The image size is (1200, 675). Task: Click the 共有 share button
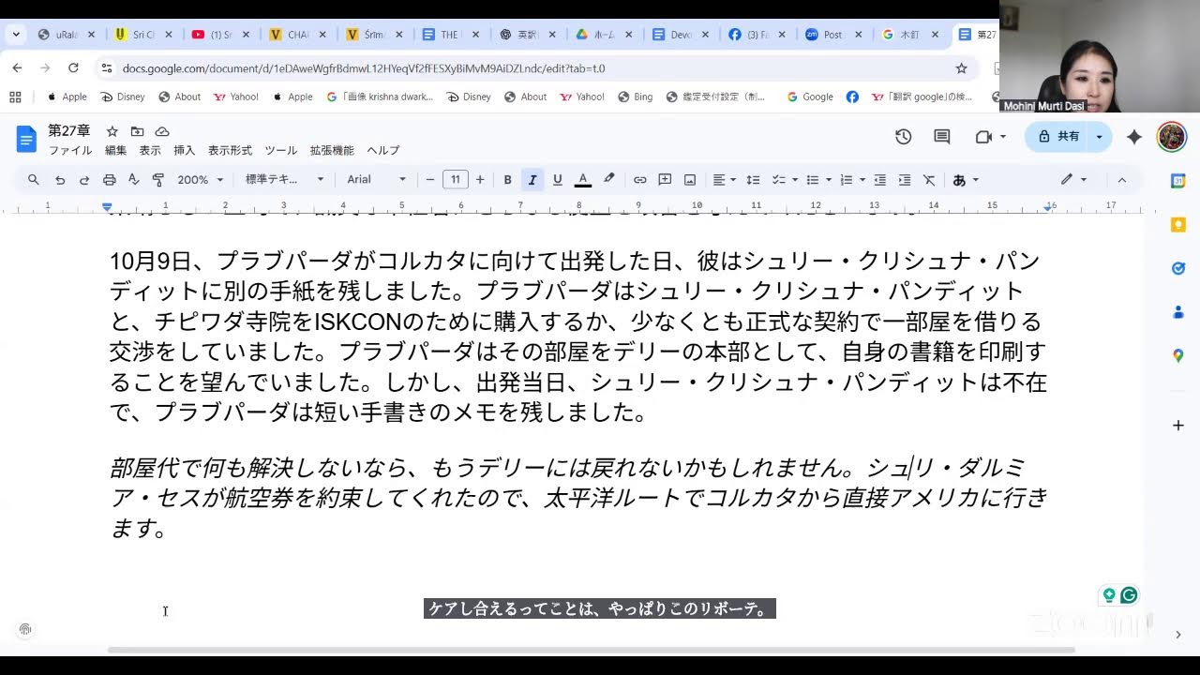click(1057, 137)
